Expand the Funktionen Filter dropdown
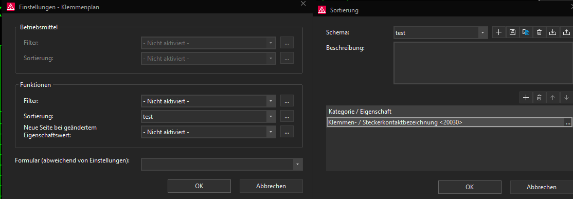The width and height of the screenshot is (573, 199). [x=271, y=101]
